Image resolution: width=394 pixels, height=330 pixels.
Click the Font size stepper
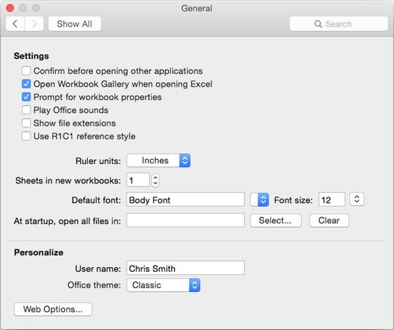coord(357,199)
